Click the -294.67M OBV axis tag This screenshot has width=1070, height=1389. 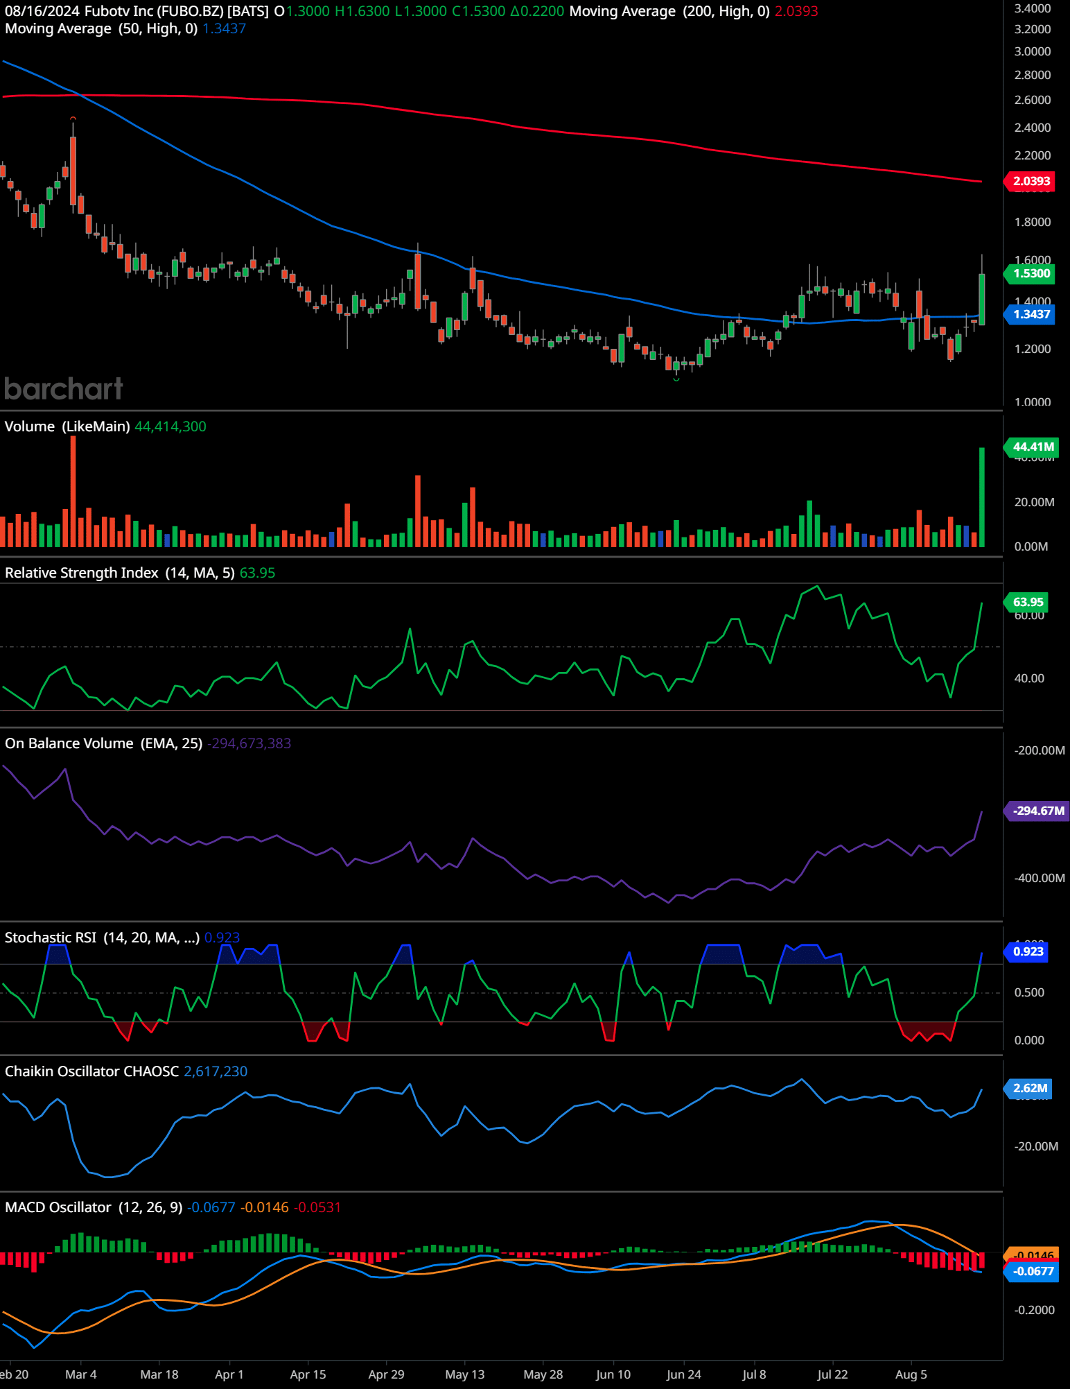[x=1036, y=811]
